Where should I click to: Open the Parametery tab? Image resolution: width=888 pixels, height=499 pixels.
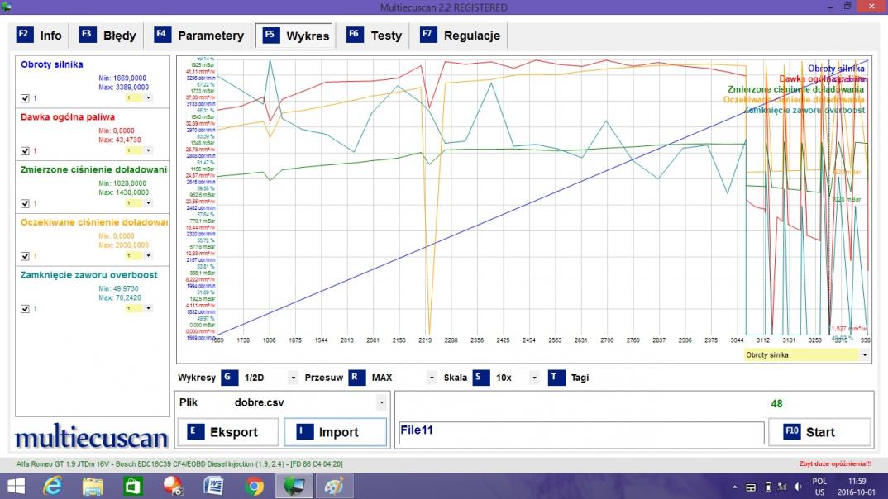point(198,36)
